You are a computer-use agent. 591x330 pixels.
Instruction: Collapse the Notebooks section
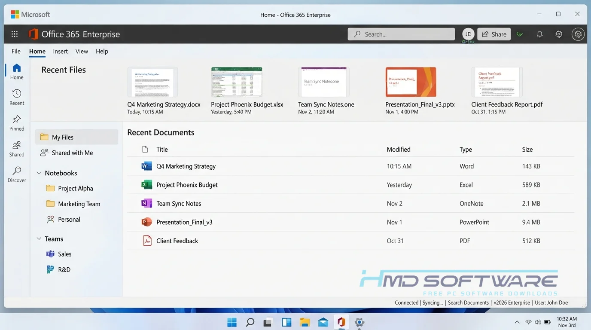(x=39, y=173)
